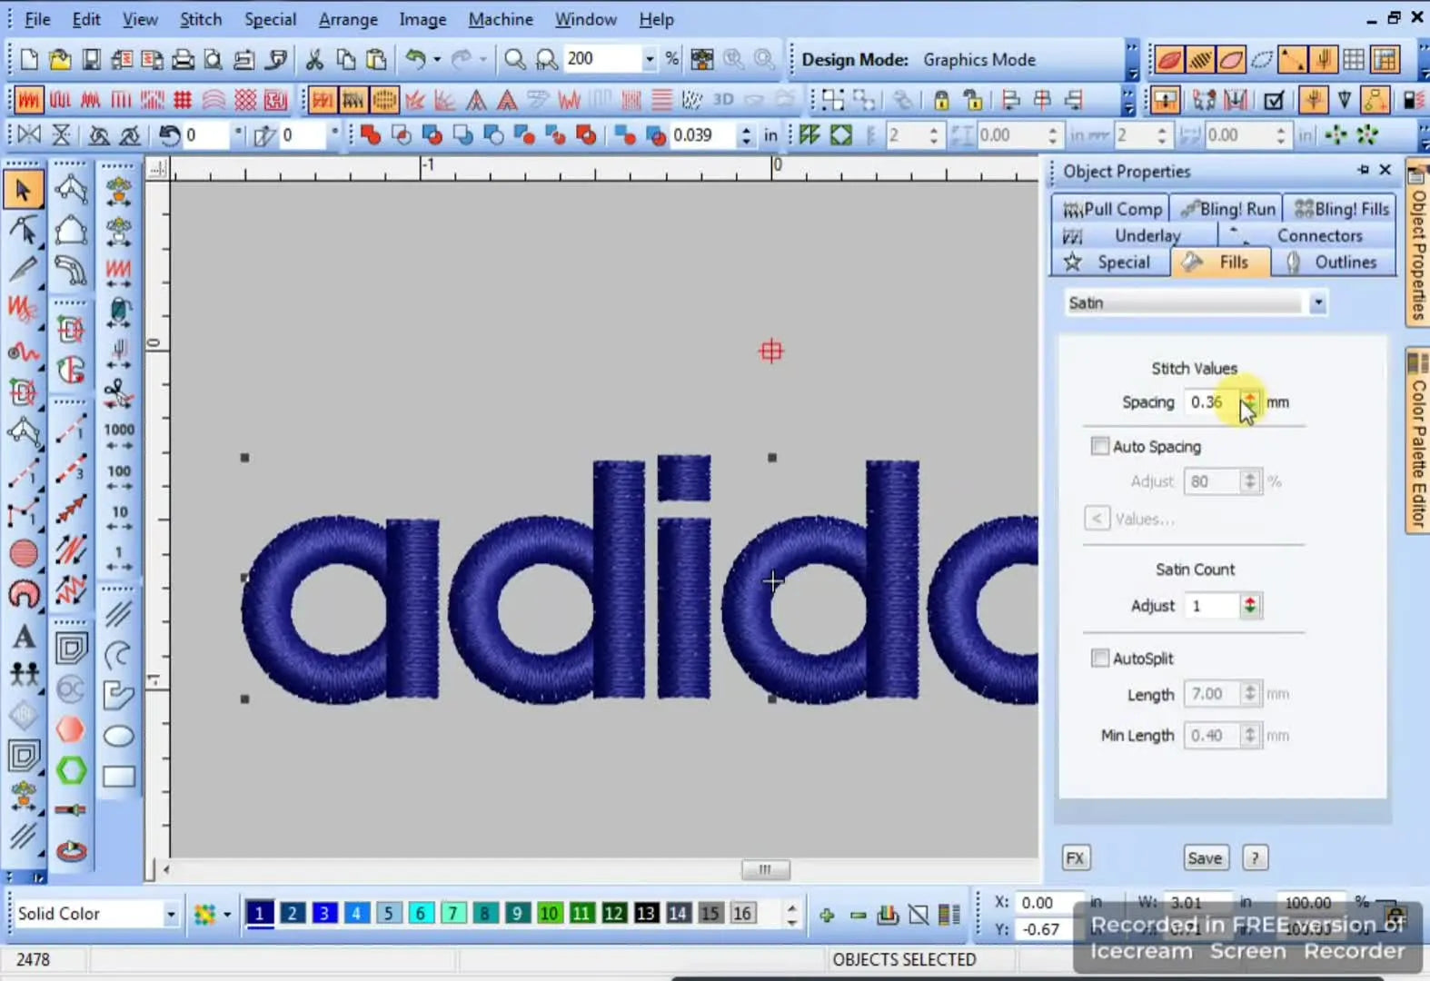This screenshot has height=981, width=1430.
Task: Step through the color palette spinner
Action: pos(791,914)
